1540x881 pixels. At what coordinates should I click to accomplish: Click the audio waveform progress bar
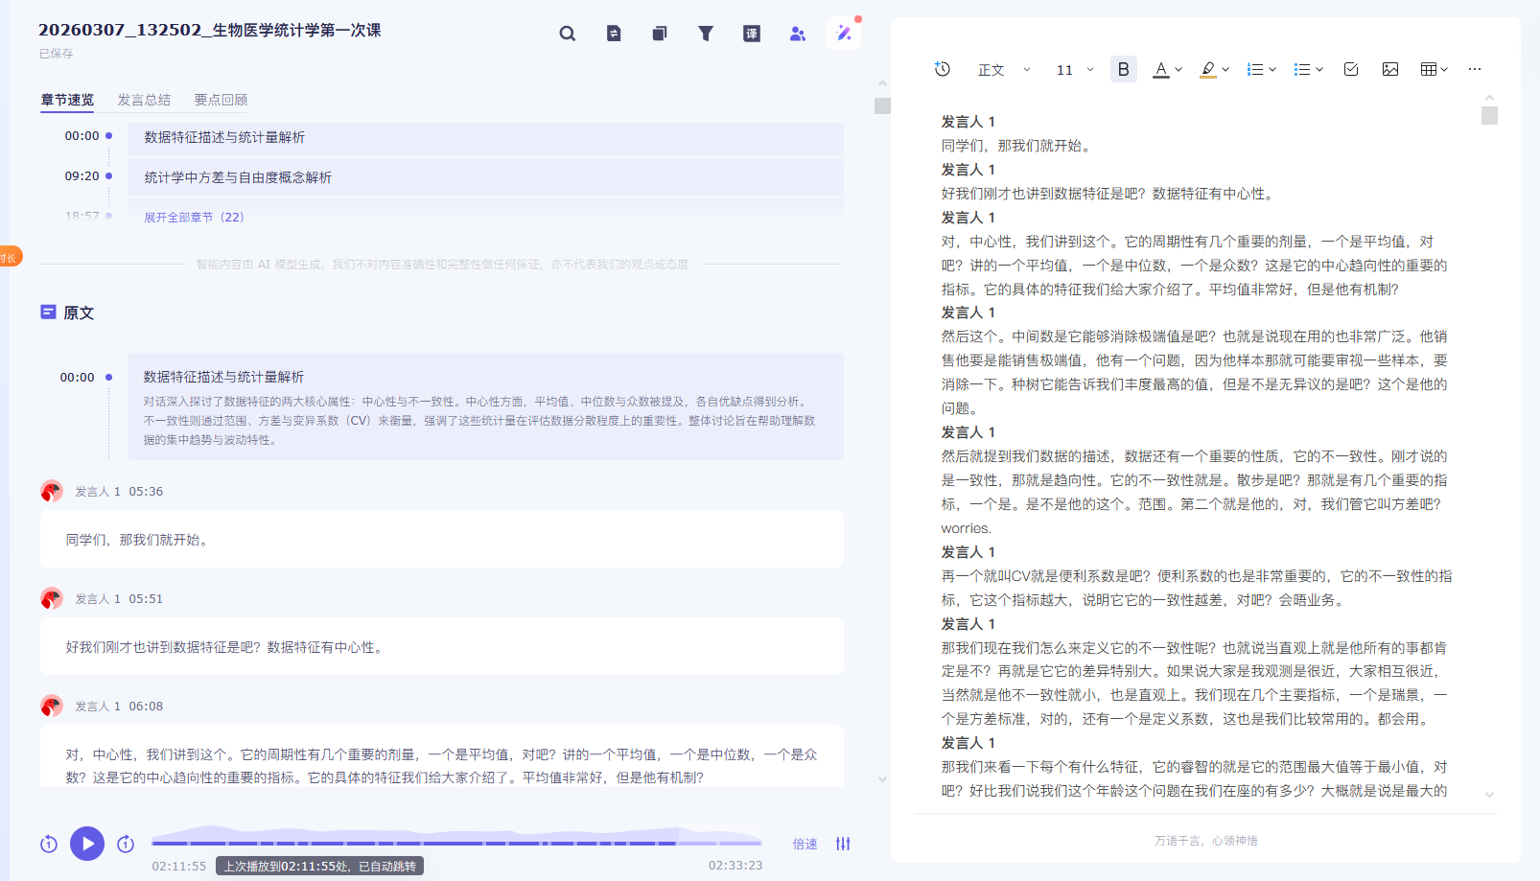point(456,842)
